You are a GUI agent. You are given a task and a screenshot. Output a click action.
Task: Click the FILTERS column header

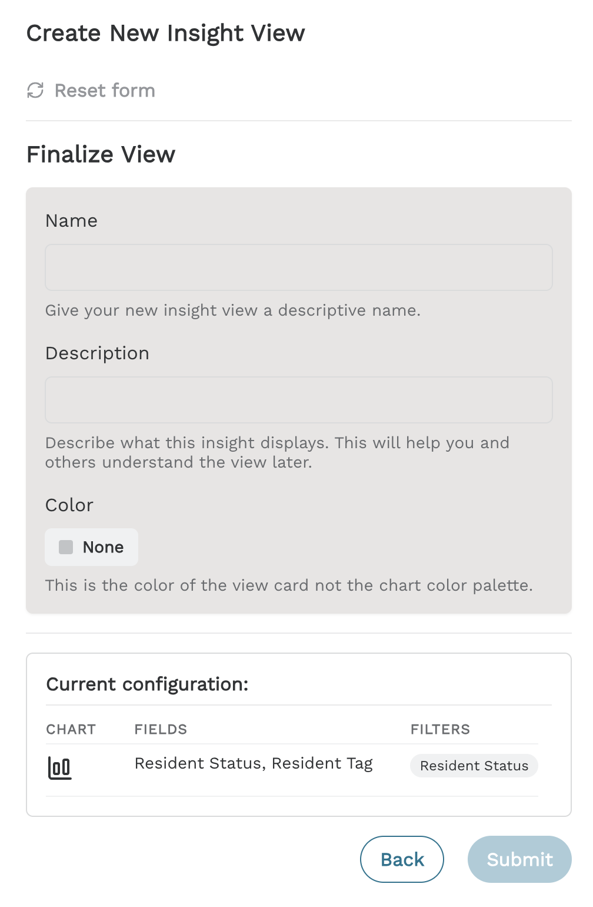440,729
